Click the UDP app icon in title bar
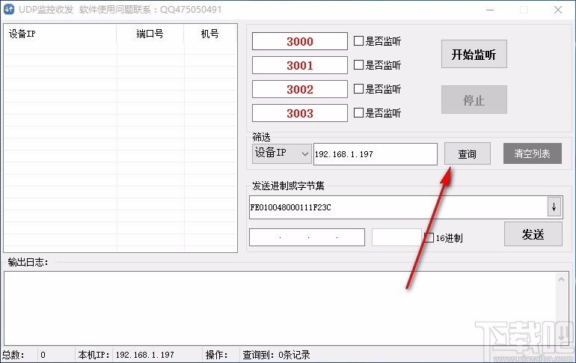The image size is (576, 363). pyautogui.click(x=10, y=10)
